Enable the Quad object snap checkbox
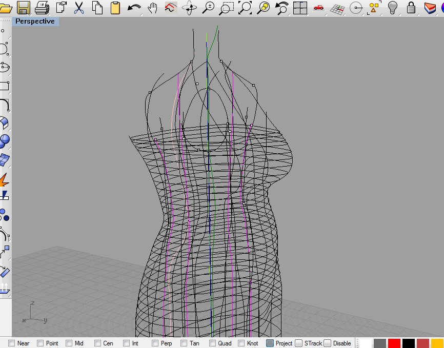The height and width of the screenshot is (348, 444). click(213, 343)
